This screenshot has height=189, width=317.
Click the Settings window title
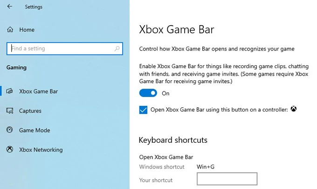click(x=34, y=7)
